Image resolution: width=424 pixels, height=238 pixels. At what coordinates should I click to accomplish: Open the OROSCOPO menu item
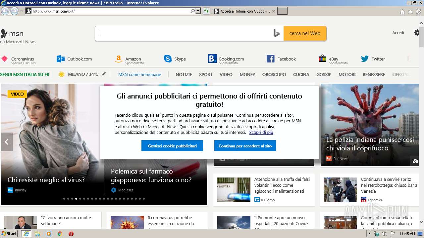[274, 74]
